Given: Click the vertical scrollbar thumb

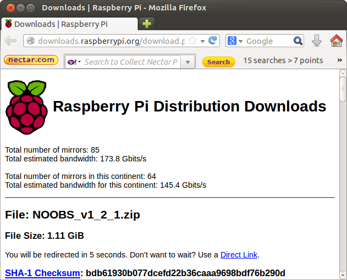Looking at the screenshot, I should (343, 89).
